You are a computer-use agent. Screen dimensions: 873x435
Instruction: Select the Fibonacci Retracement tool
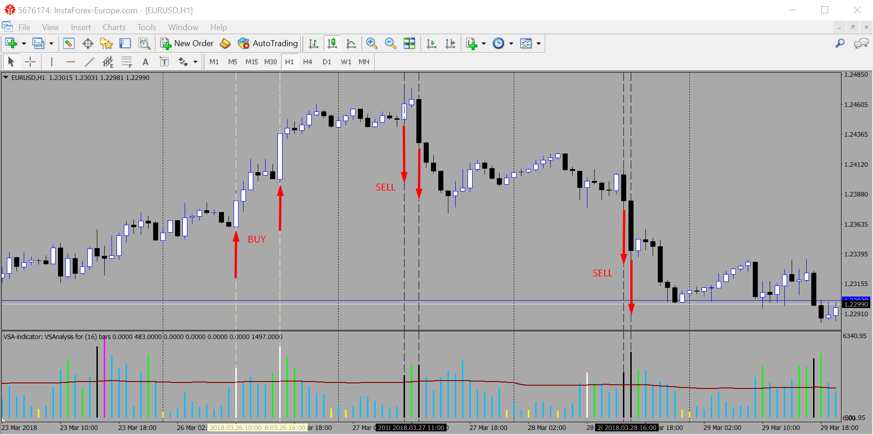tap(127, 62)
